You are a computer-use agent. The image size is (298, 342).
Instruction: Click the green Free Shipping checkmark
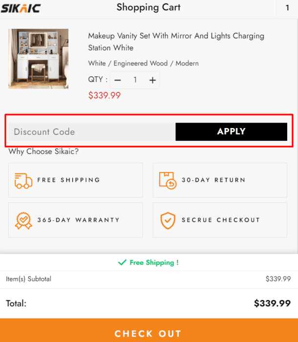pos(122,263)
